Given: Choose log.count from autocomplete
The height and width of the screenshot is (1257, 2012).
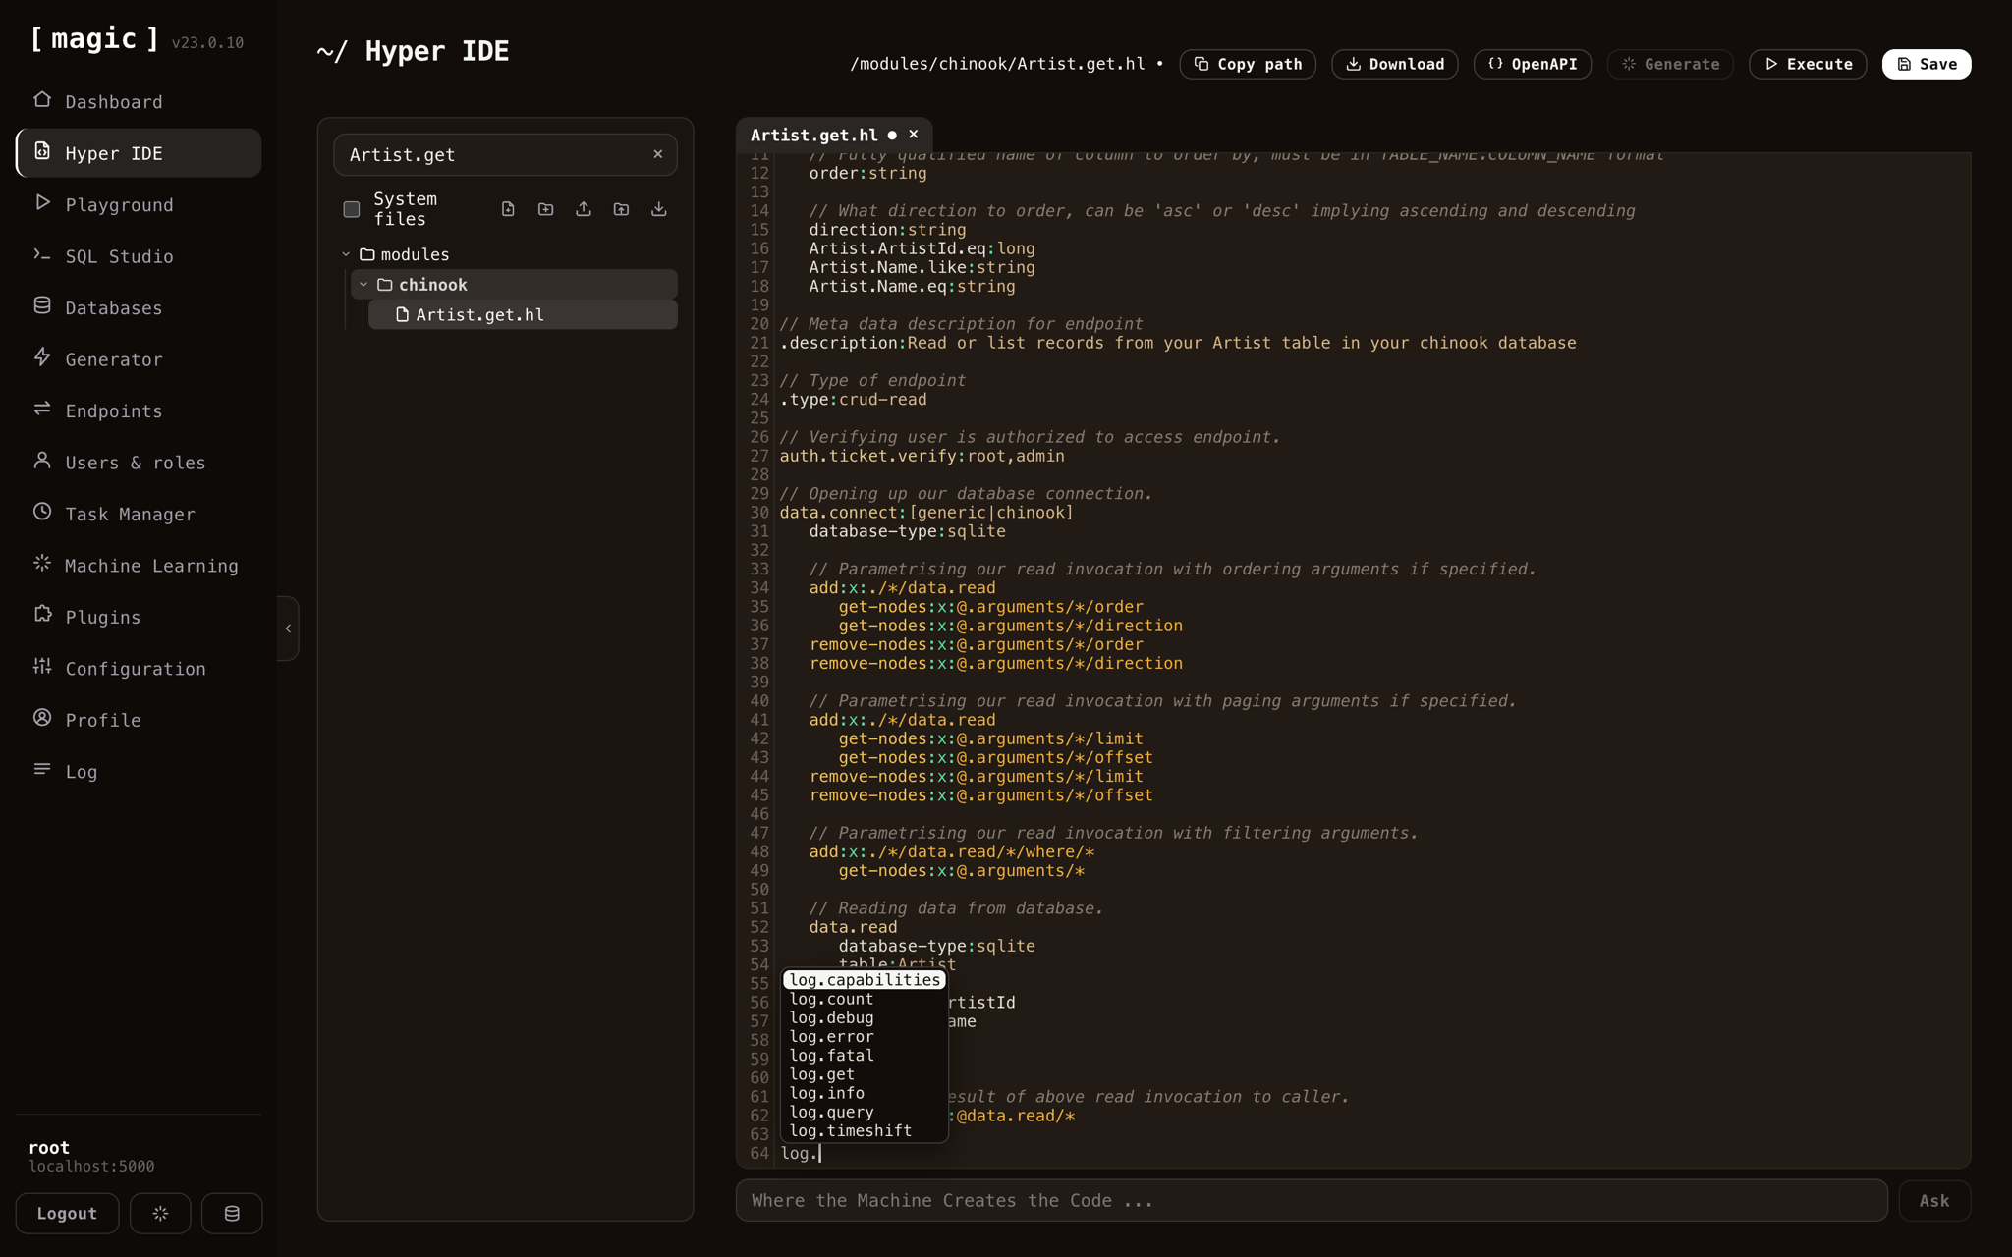Looking at the screenshot, I should point(865,999).
